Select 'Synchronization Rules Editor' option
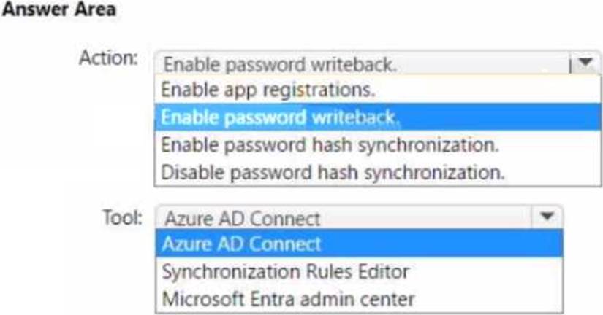 (285, 271)
